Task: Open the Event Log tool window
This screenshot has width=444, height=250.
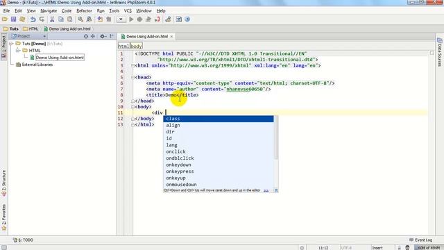Action: pos(420,240)
